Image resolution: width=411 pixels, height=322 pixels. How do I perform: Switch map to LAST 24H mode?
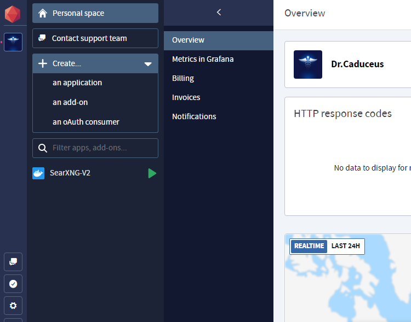pos(345,246)
